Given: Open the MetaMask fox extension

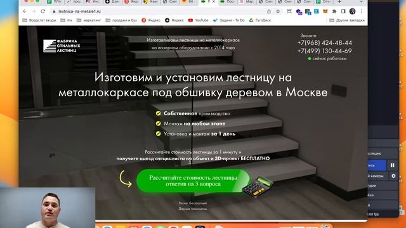Looking at the screenshot, I should pyautogui.click(x=325, y=11).
